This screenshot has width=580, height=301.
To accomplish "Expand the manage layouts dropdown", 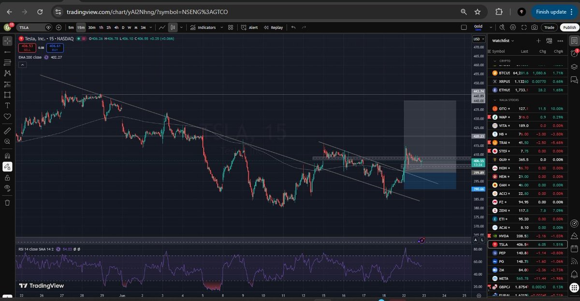I will [x=492, y=27].
